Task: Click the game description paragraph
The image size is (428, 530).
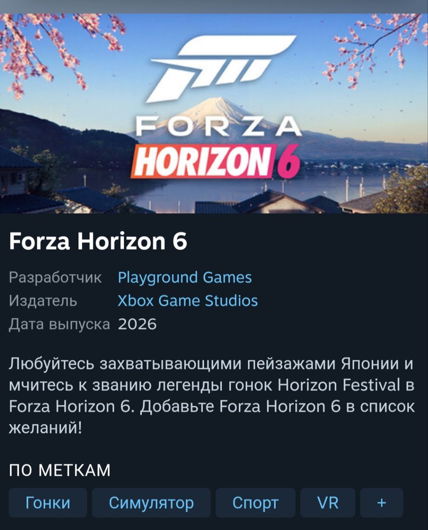Action: click(x=212, y=396)
